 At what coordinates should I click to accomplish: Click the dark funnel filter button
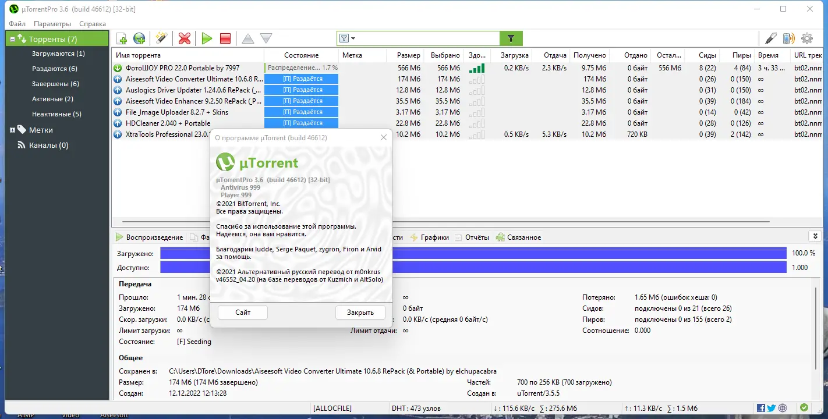(x=511, y=38)
